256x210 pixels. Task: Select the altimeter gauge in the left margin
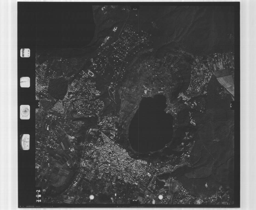point(25,142)
